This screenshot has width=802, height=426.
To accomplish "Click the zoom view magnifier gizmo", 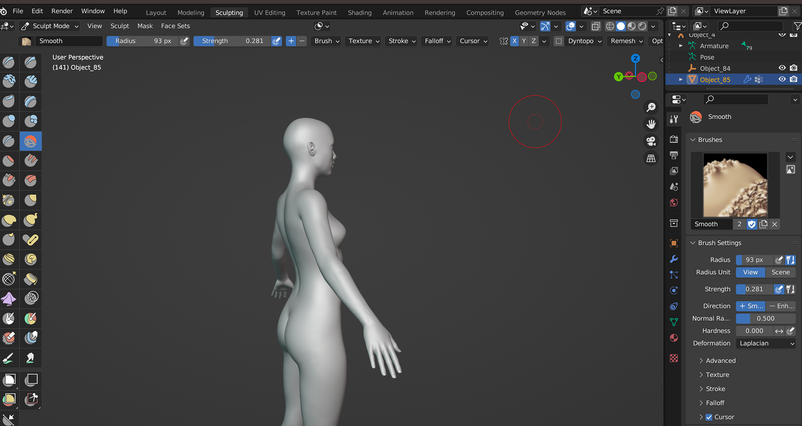I will click(x=651, y=107).
